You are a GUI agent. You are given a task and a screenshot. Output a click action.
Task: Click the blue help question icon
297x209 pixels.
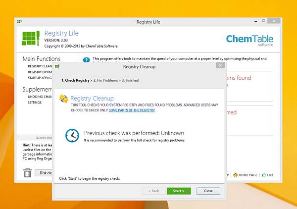[x=86, y=60]
